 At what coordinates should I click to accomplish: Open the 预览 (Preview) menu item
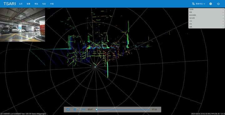[36, 4]
